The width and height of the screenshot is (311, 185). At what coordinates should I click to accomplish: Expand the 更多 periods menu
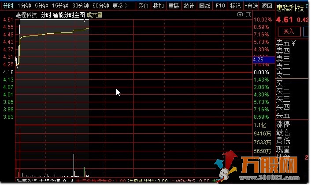click(120, 6)
